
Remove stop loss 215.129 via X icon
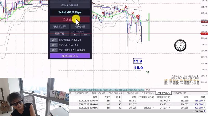[153, 108]
